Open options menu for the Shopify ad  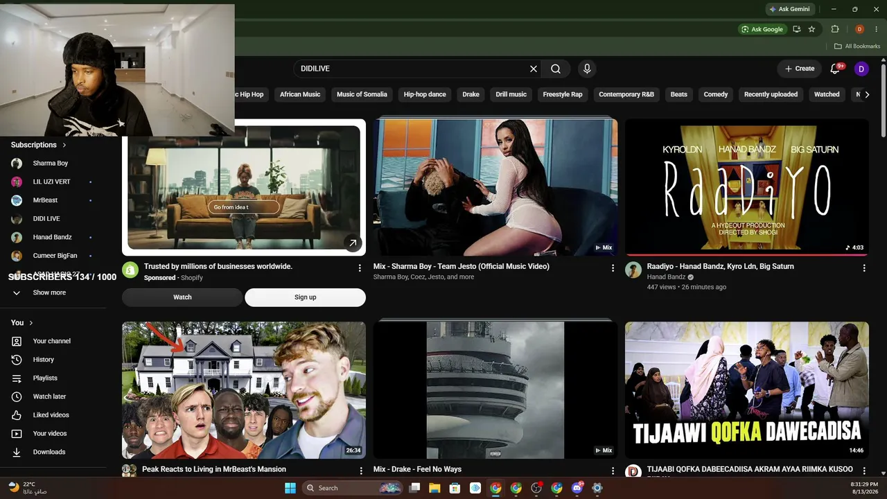[x=360, y=268]
